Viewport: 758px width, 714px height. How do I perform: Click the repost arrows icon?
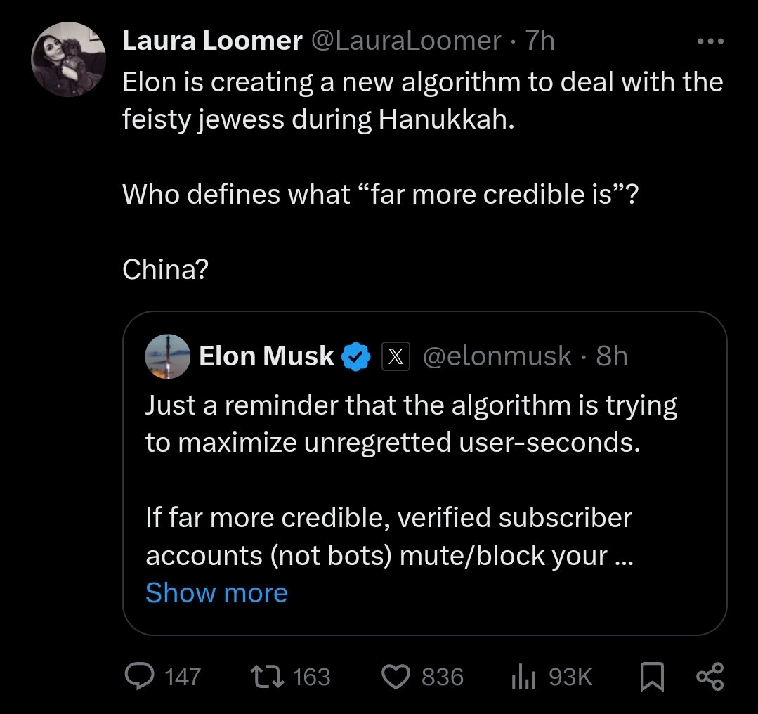[x=266, y=677]
